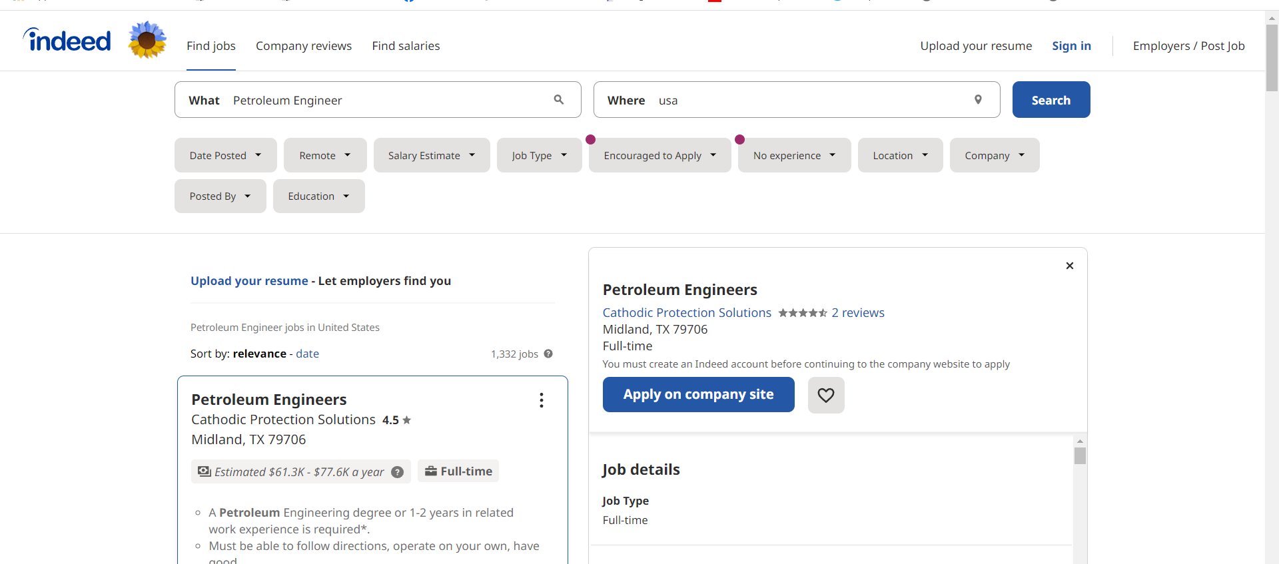The height and width of the screenshot is (564, 1279).
Task: Click the star rating icon on the job card
Action: (407, 420)
